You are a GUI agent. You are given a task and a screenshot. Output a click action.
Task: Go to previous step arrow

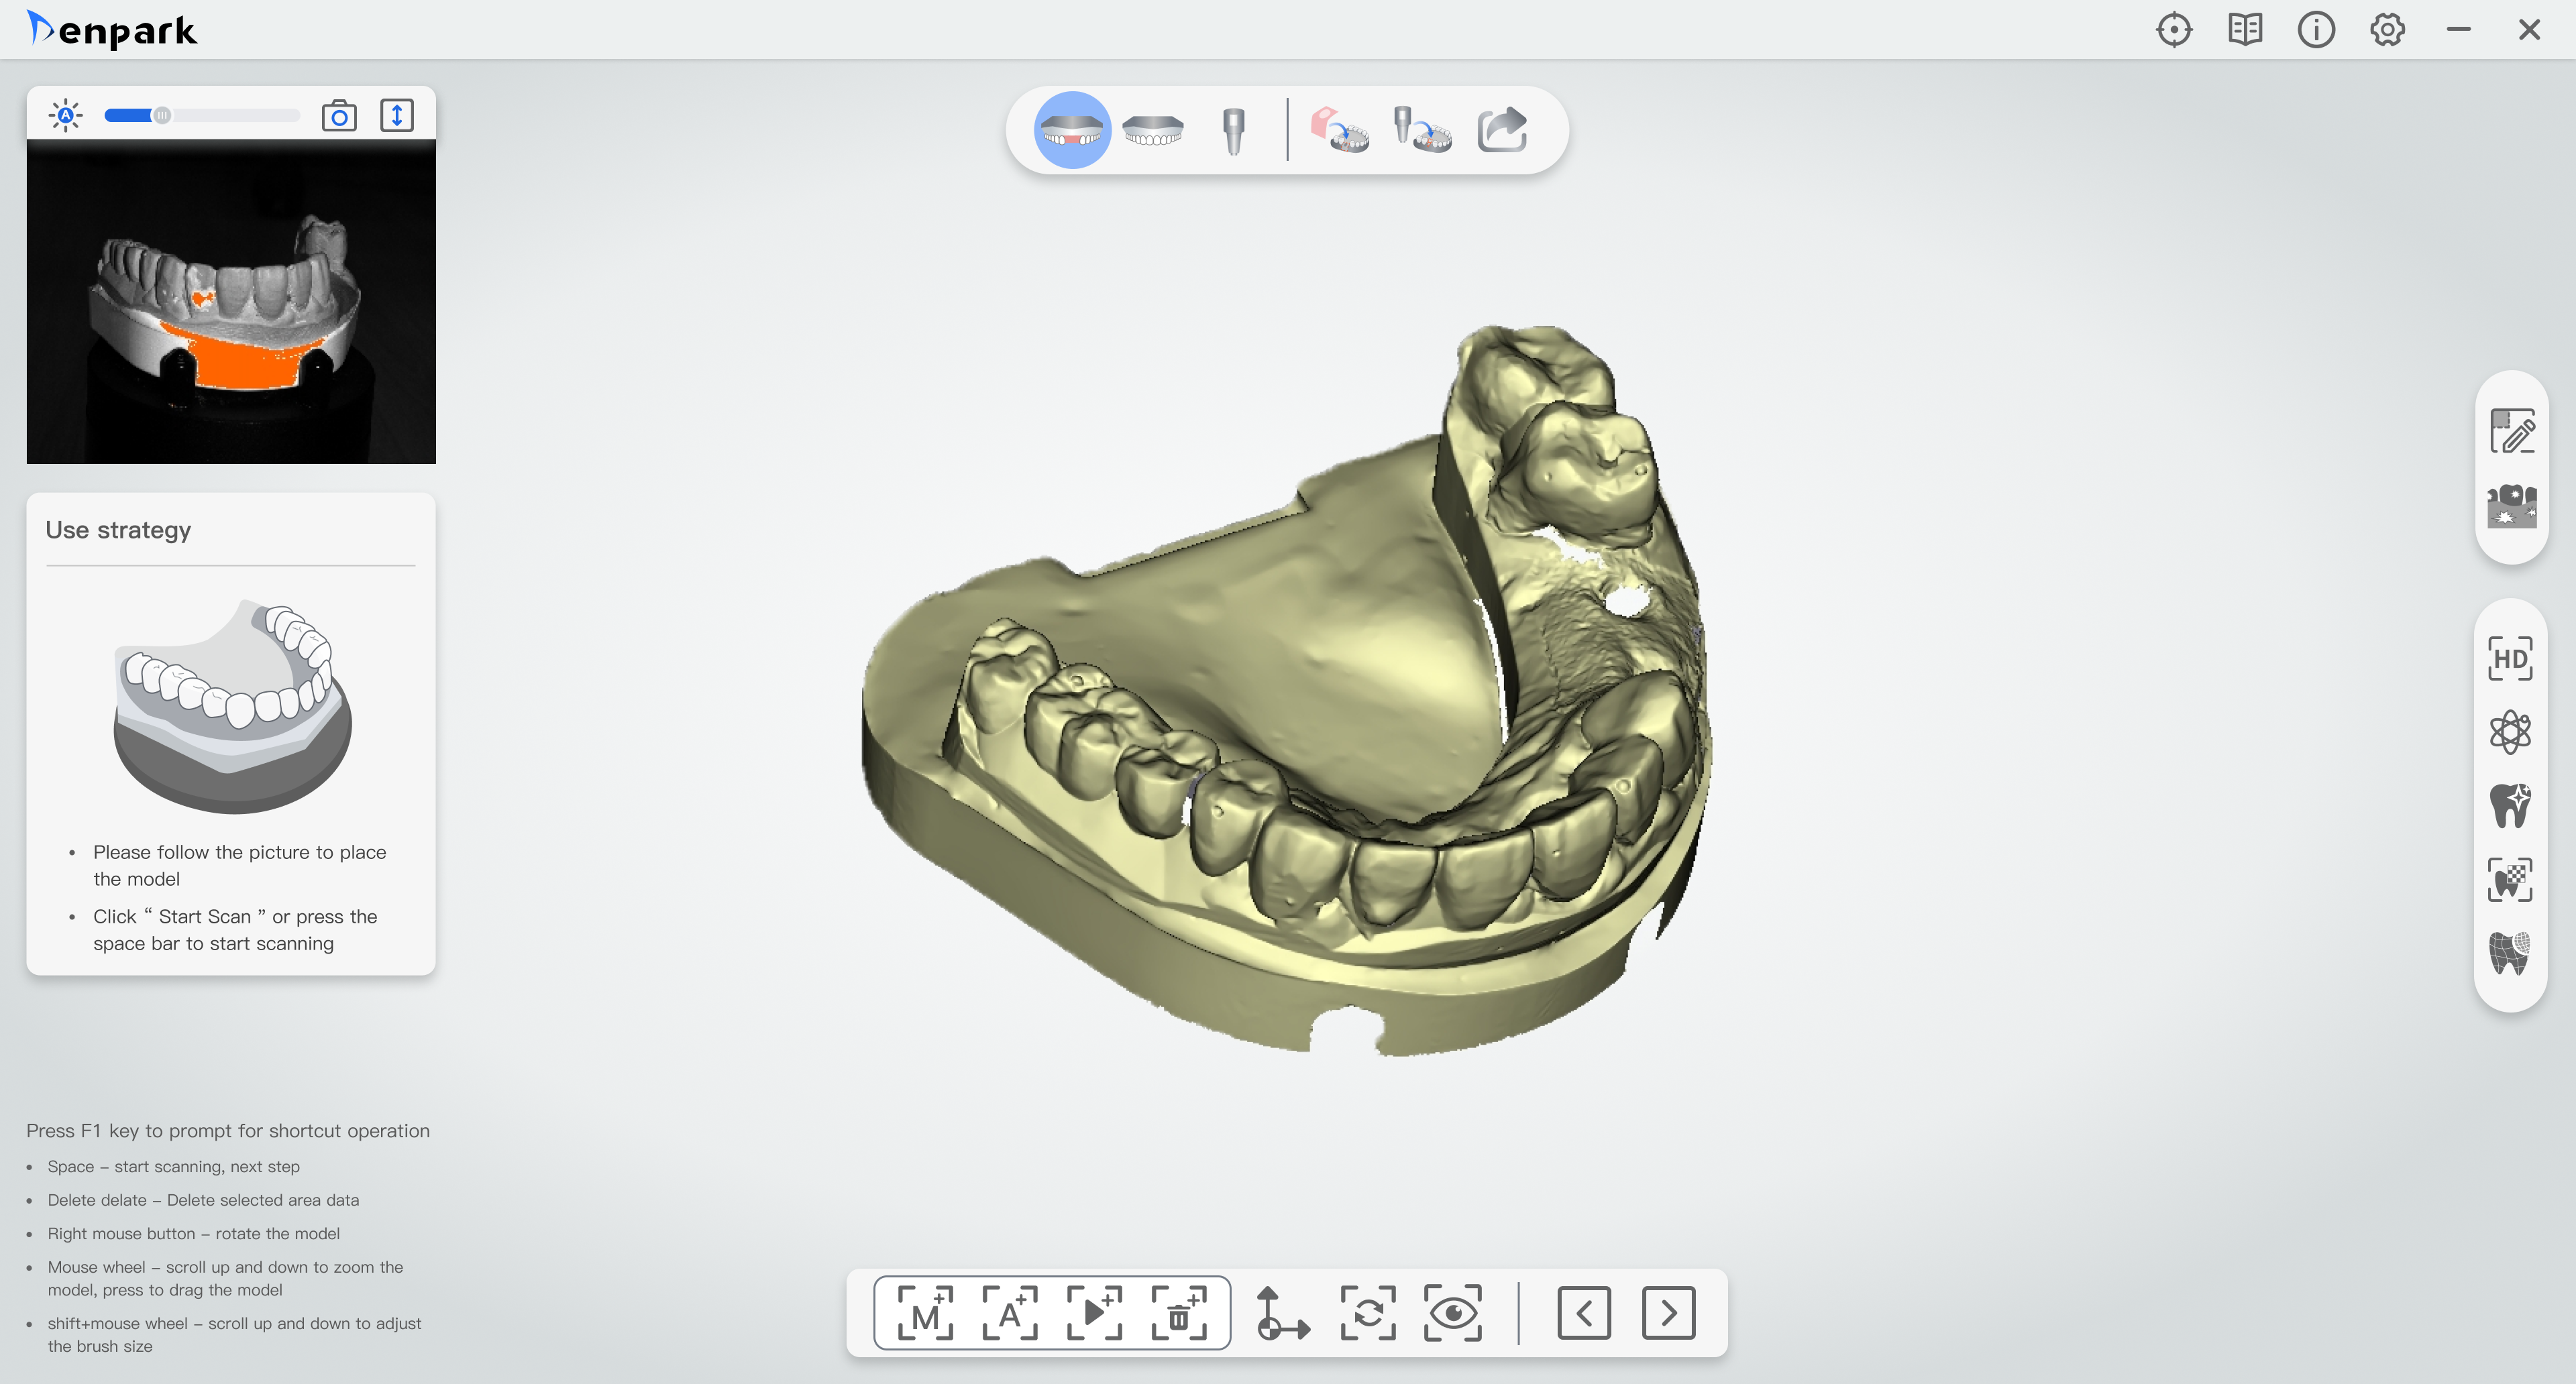pyautogui.click(x=1584, y=1312)
